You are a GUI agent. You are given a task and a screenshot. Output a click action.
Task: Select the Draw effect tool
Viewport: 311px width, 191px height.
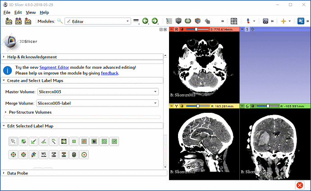coord(44,142)
